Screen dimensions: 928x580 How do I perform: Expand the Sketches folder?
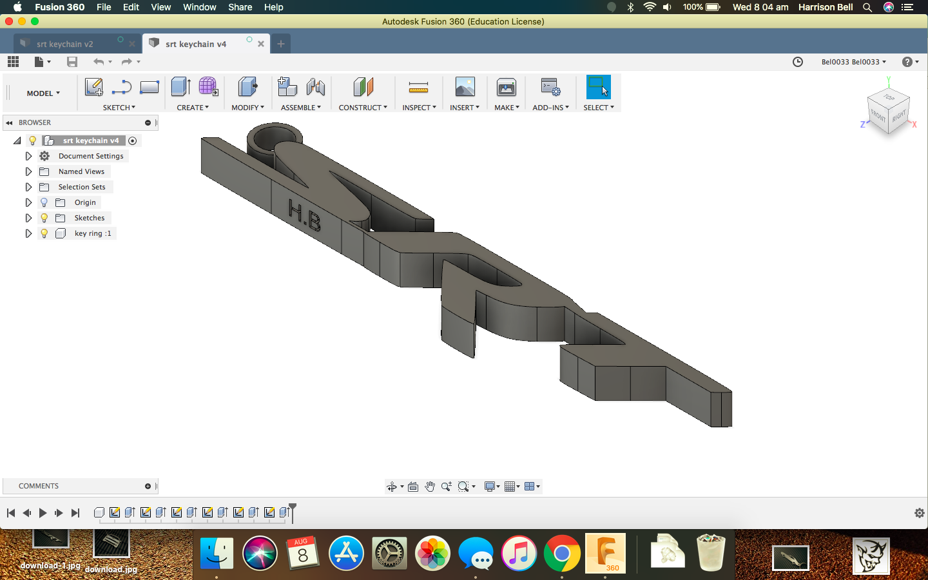pos(28,218)
